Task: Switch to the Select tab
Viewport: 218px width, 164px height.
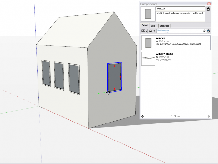Action: click(145, 26)
